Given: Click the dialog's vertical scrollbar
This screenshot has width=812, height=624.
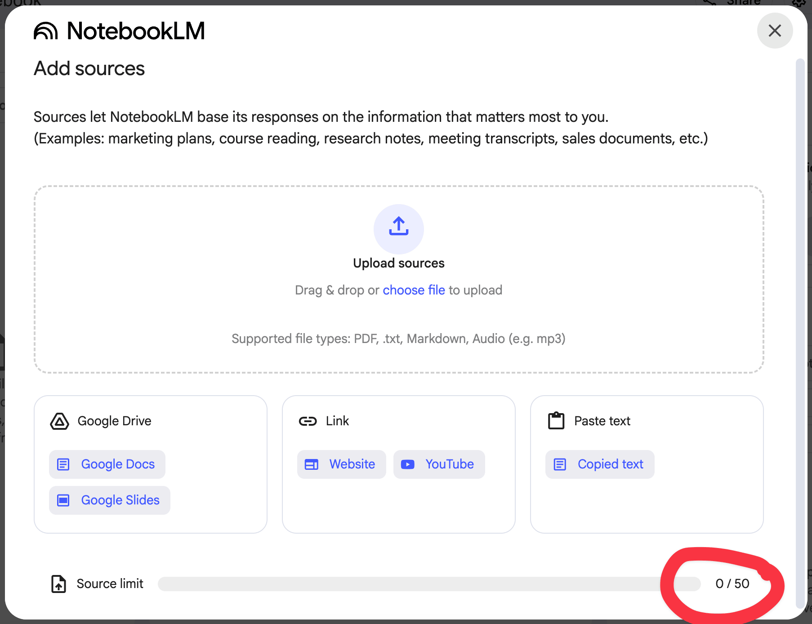Looking at the screenshot, I should coord(800,333).
